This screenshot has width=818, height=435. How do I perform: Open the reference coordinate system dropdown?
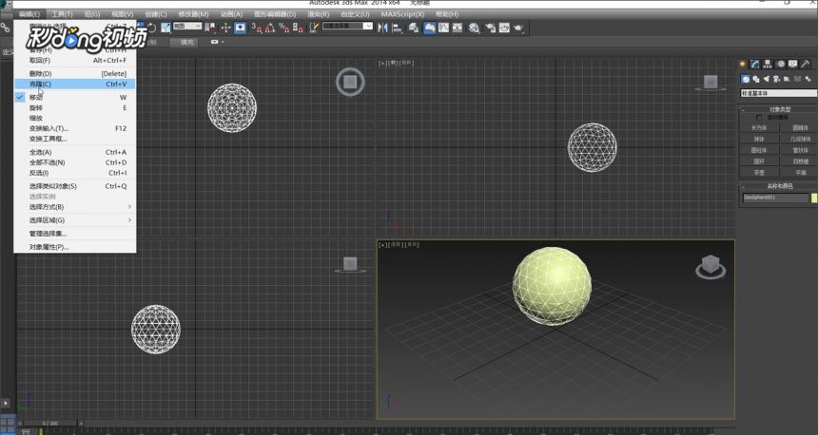click(186, 26)
